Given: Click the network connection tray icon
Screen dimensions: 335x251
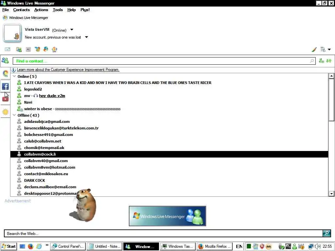Looking at the screenshot, I should pyautogui.click(x=311, y=246).
